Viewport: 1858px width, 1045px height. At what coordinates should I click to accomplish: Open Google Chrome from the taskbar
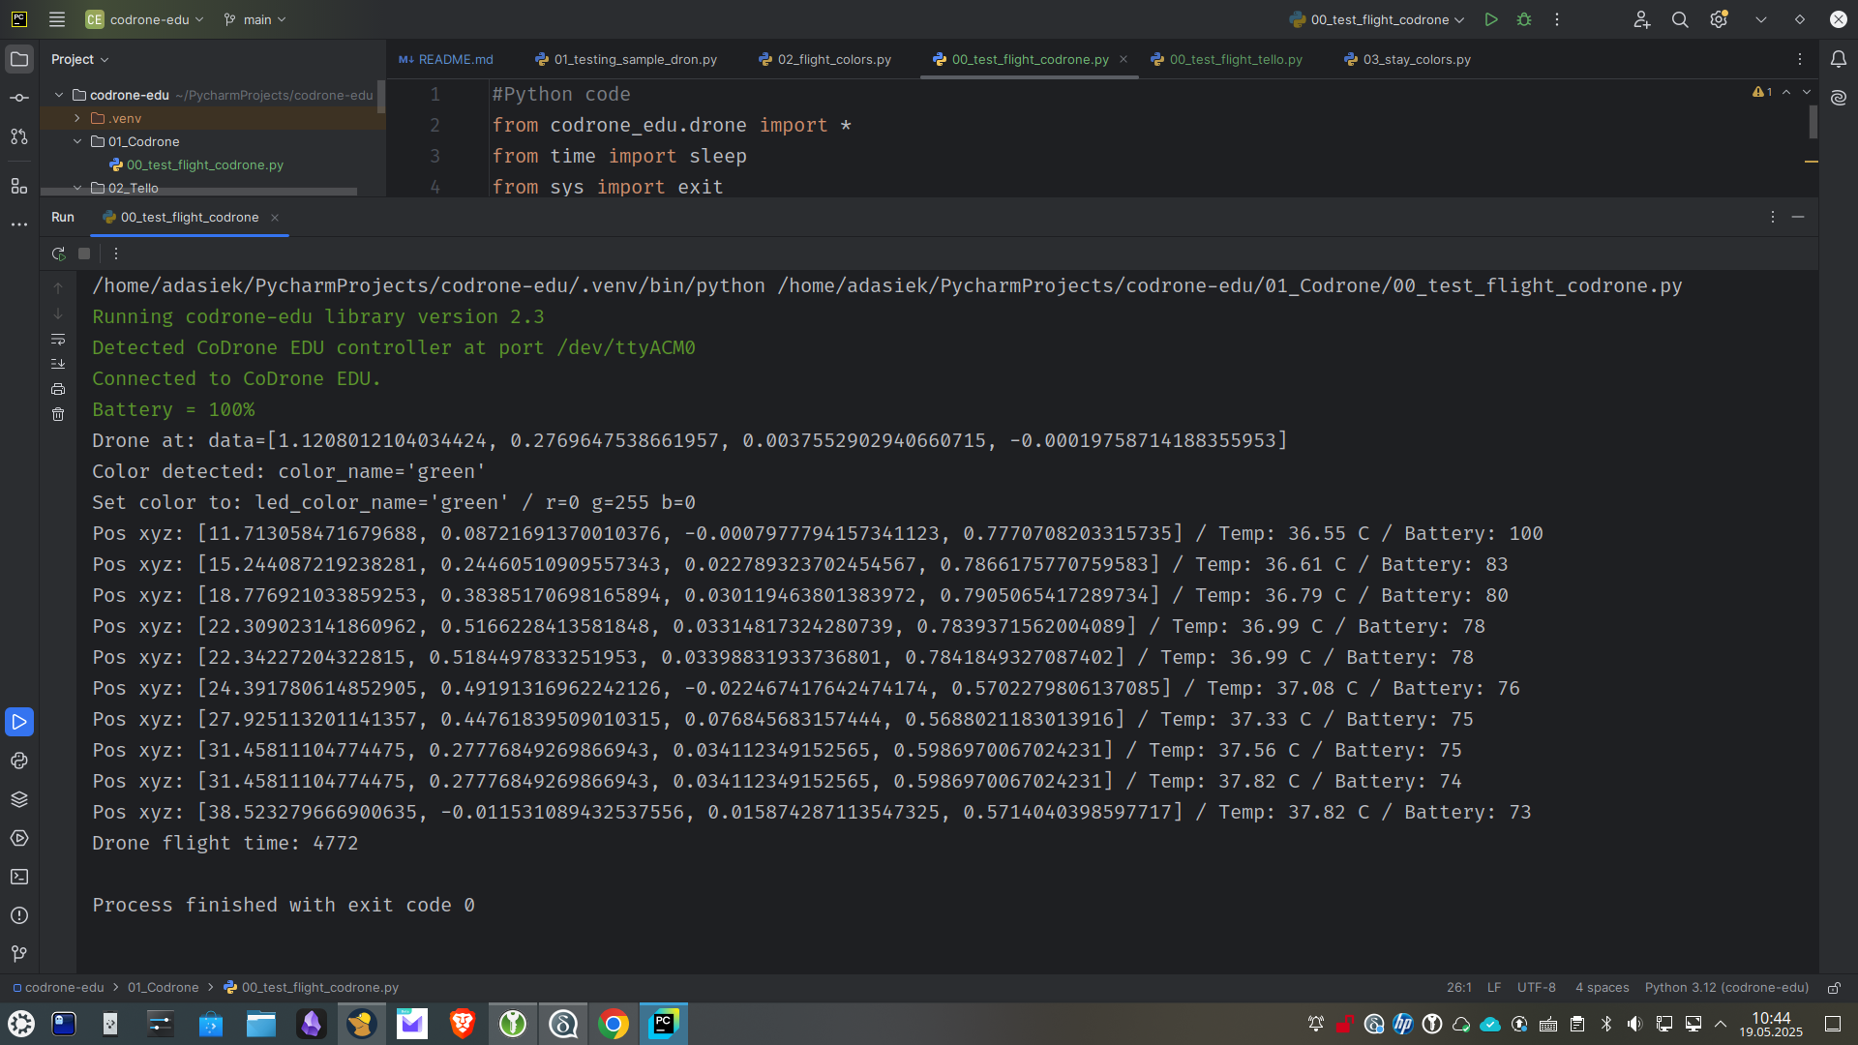tap(613, 1024)
